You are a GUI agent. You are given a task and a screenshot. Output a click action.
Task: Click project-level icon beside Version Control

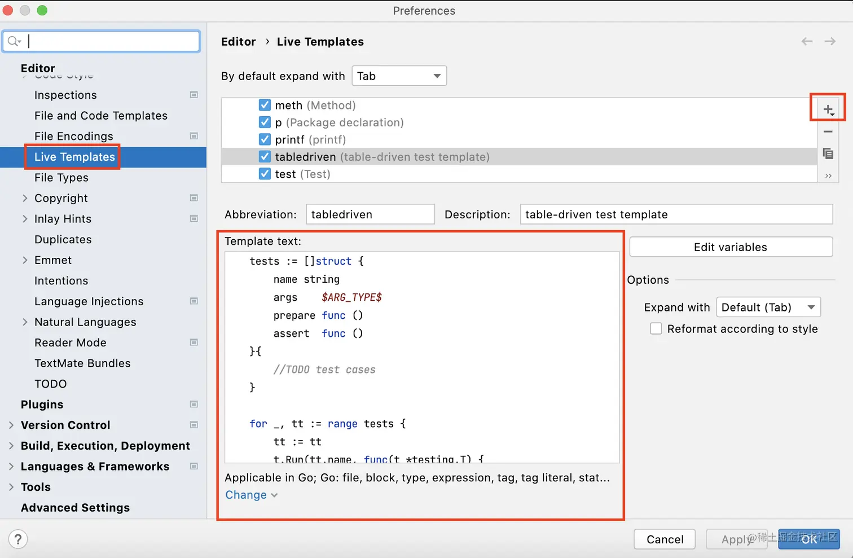194,425
